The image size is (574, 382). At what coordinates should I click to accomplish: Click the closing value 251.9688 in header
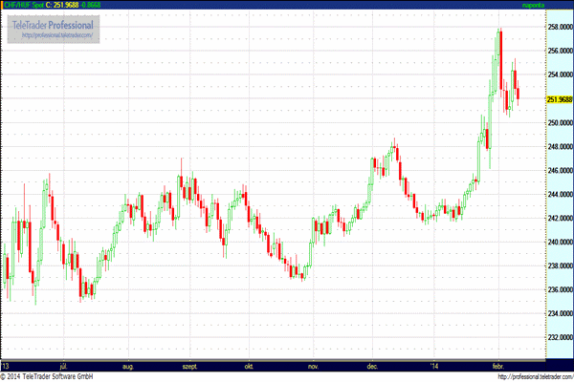[x=66, y=5]
